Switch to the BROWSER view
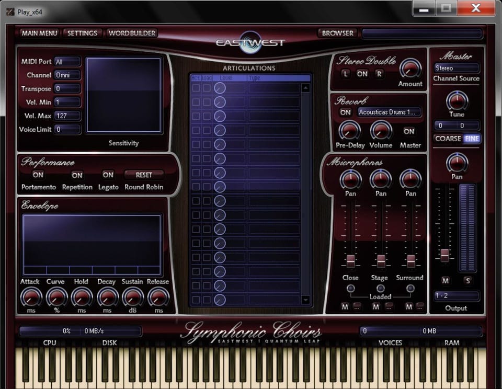This screenshot has height=389, width=502. click(337, 33)
